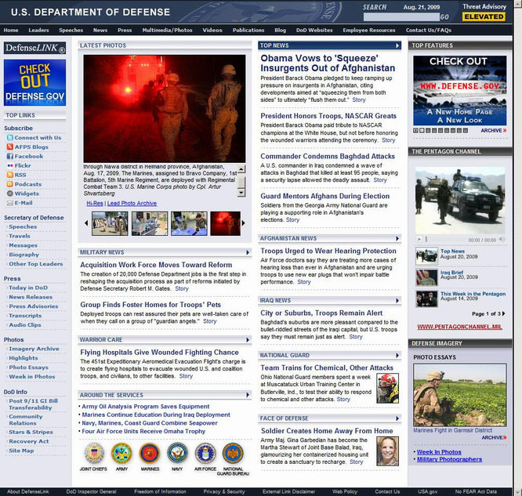
Task: Open the Army seal
Action: click(121, 453)
